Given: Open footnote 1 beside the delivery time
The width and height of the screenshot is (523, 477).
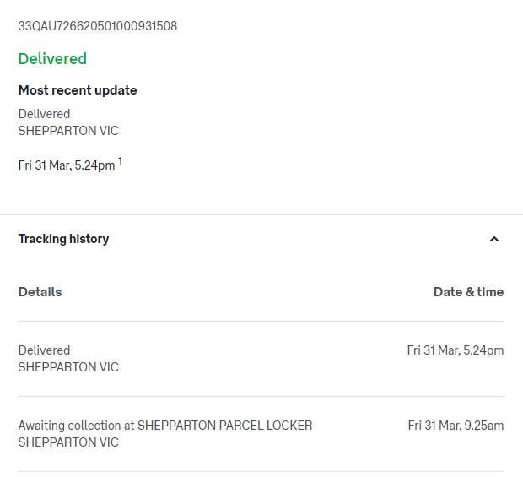Looking at the screenshot, I should [x=120, y=161].
